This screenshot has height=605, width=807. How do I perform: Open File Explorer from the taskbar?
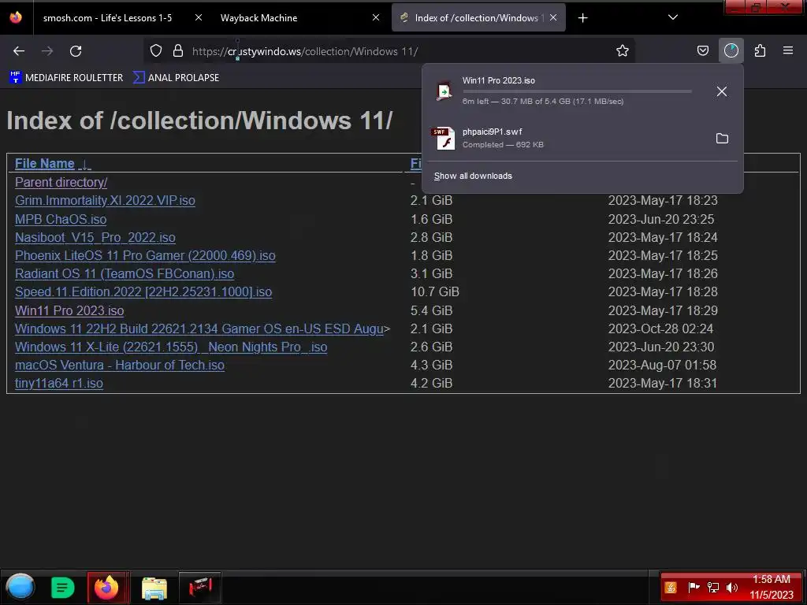tap(154, 588)
